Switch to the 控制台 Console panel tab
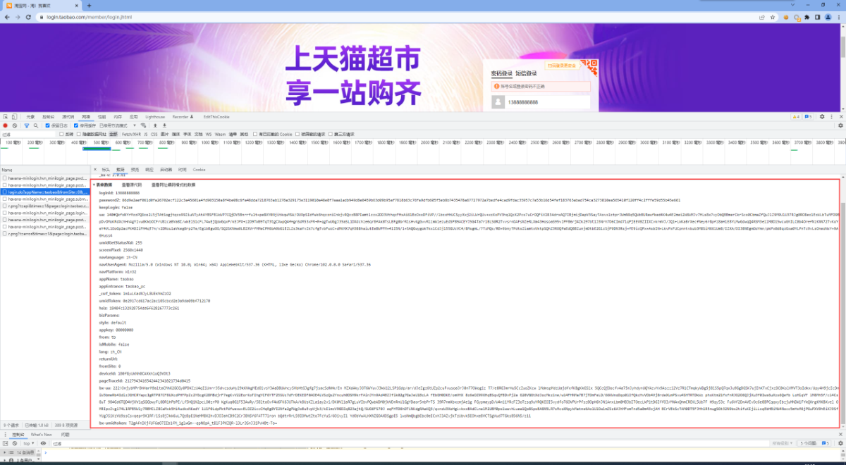This screenshot has width=846, height=465. point(48,117)
